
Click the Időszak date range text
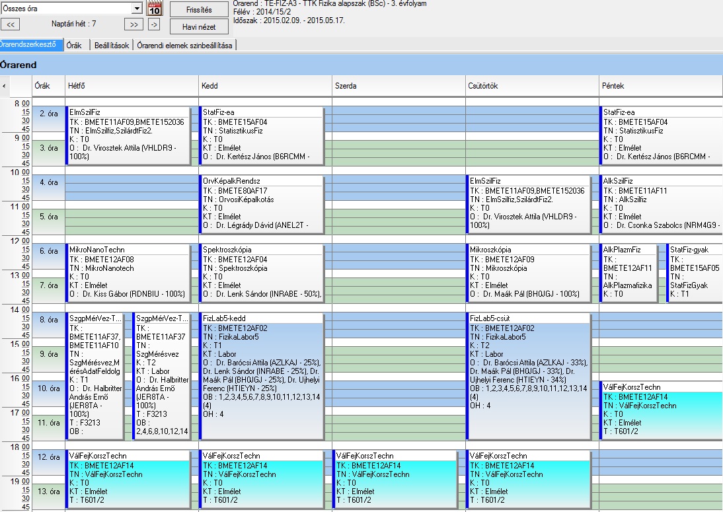click(289, 20)
